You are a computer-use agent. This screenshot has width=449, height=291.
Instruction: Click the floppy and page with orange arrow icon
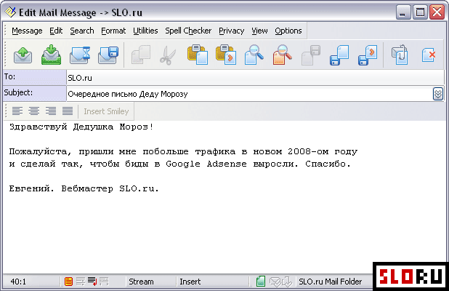(368, 55)
